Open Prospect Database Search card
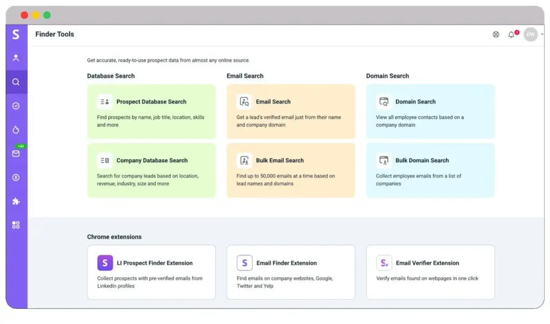Viewport: 550px width, 324px height. [x=151, y=112]
